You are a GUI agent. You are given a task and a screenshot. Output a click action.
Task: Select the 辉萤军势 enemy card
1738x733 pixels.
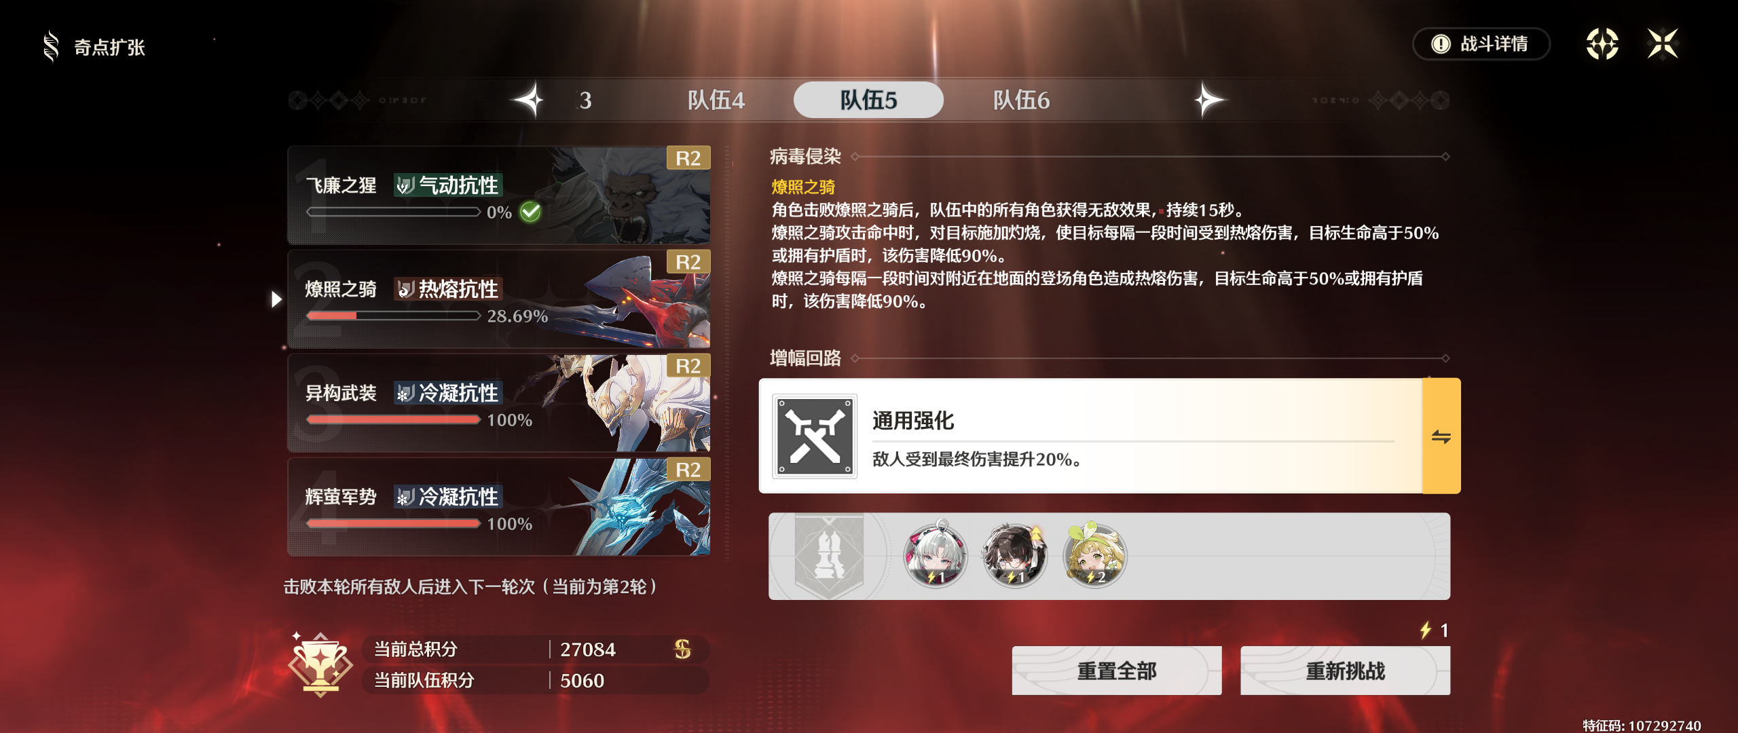tap(499, 506)
